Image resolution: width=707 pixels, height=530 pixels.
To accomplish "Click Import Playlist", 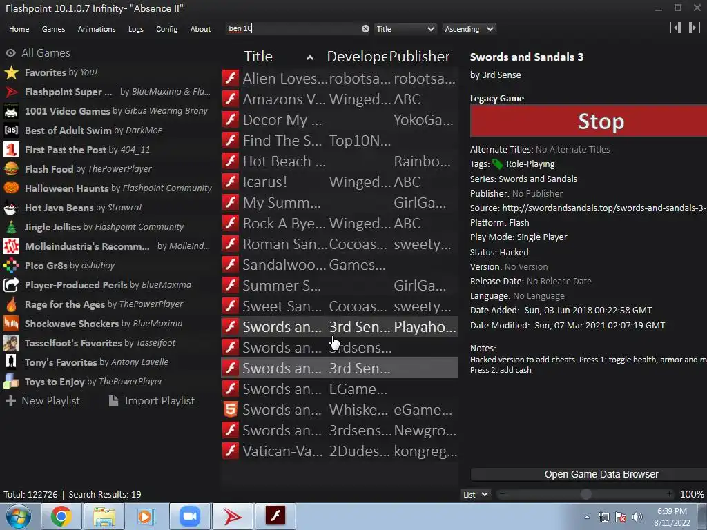I will click(x=153, y=401).
